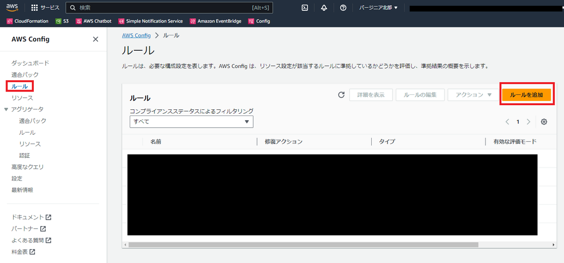Open リソース in the main sidebar
The width and height of the screenshot is (564, 263).
(x=22, y=98)
